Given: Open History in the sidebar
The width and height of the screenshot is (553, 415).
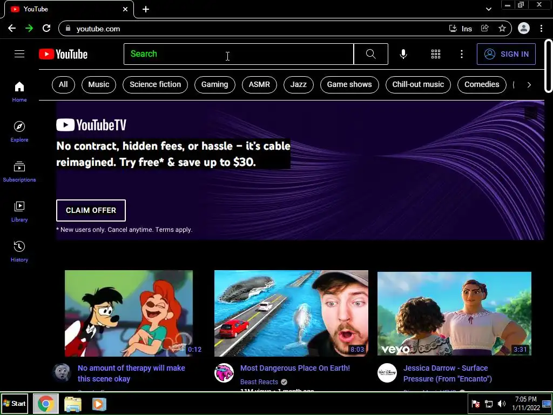Looking at the screenshot, I should pyautogui.click(x=19, y=251).
